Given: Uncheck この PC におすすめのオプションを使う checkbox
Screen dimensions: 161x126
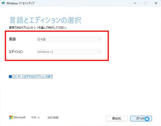Looking at the screenshot, I should click(10, 77).
